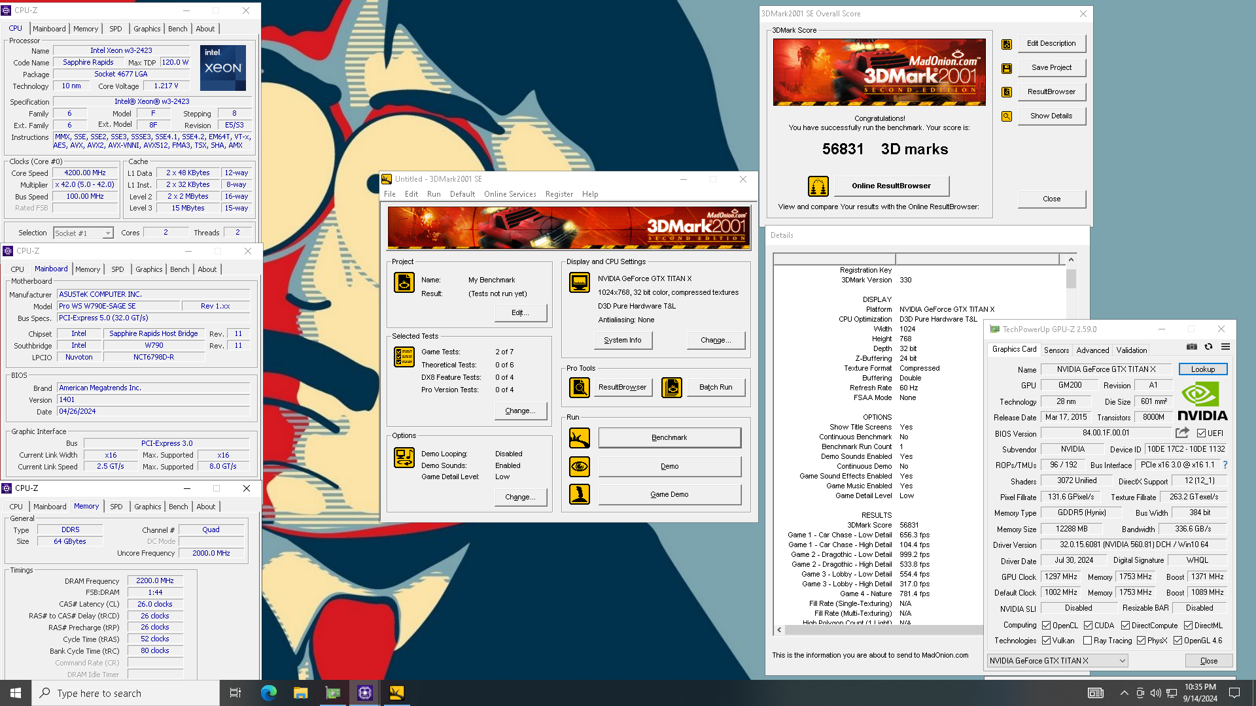
Task: Click the Lookup button in GPU-Z
Action: (x=1203, y=369)
